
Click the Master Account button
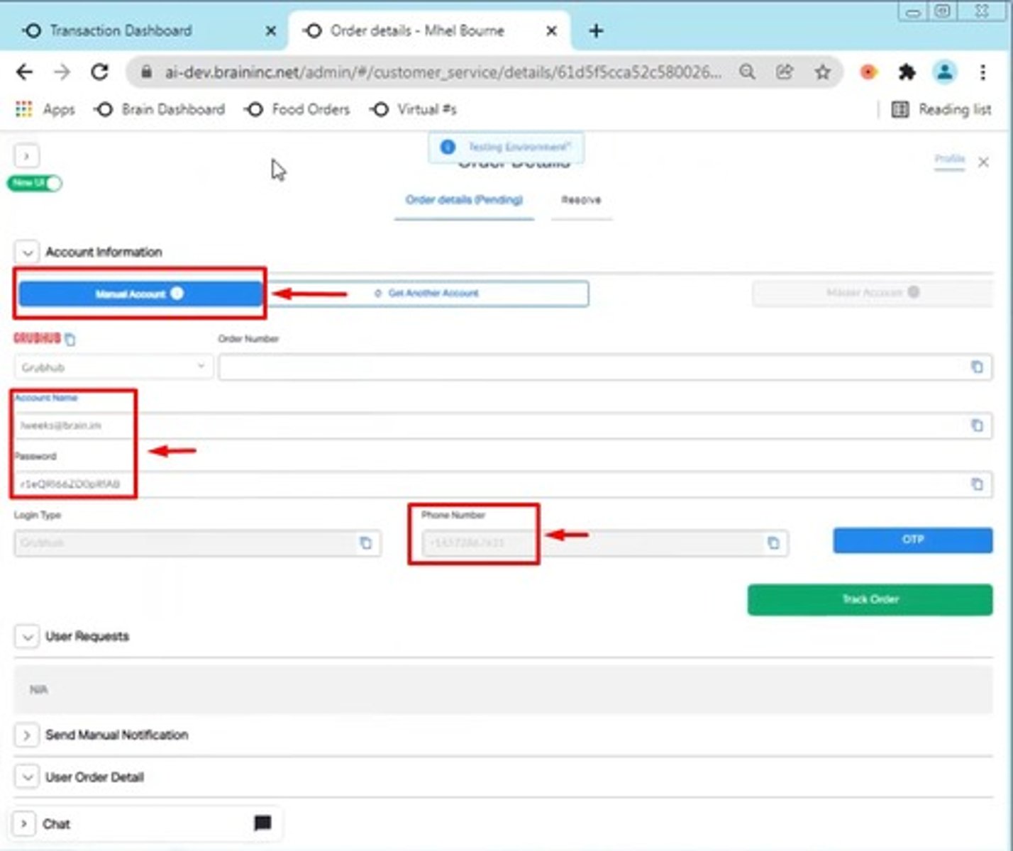click(x=872, y=293)
